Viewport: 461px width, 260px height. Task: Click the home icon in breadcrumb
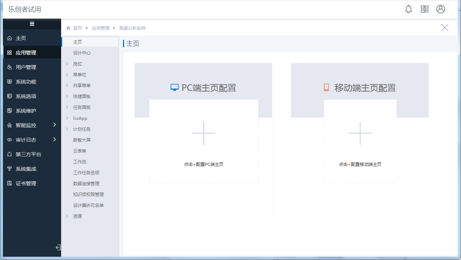click(x=68, y=28)
